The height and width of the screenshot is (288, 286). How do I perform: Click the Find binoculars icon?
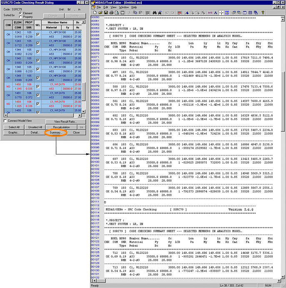(x=155, y=13)
